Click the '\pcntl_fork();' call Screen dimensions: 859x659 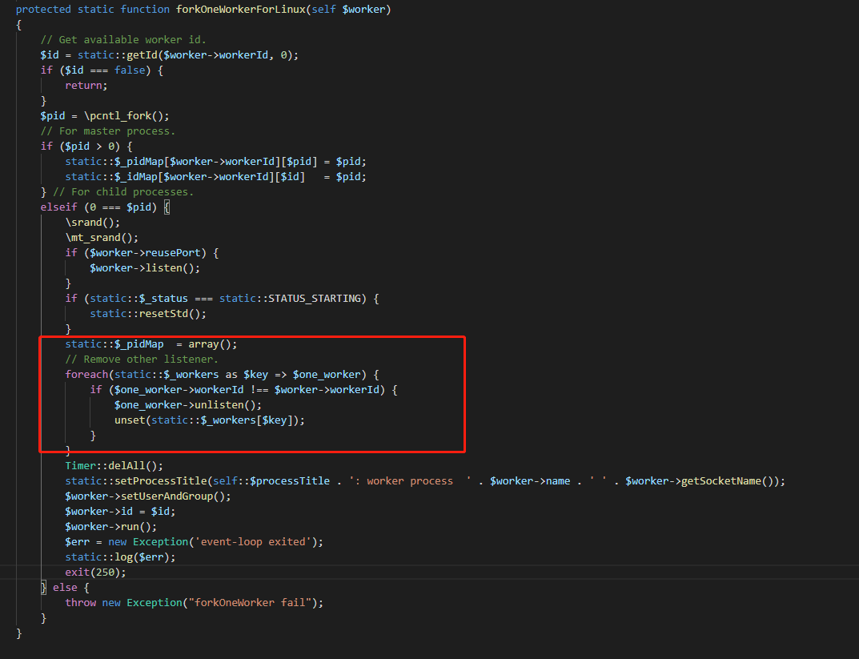coord(126,115)
